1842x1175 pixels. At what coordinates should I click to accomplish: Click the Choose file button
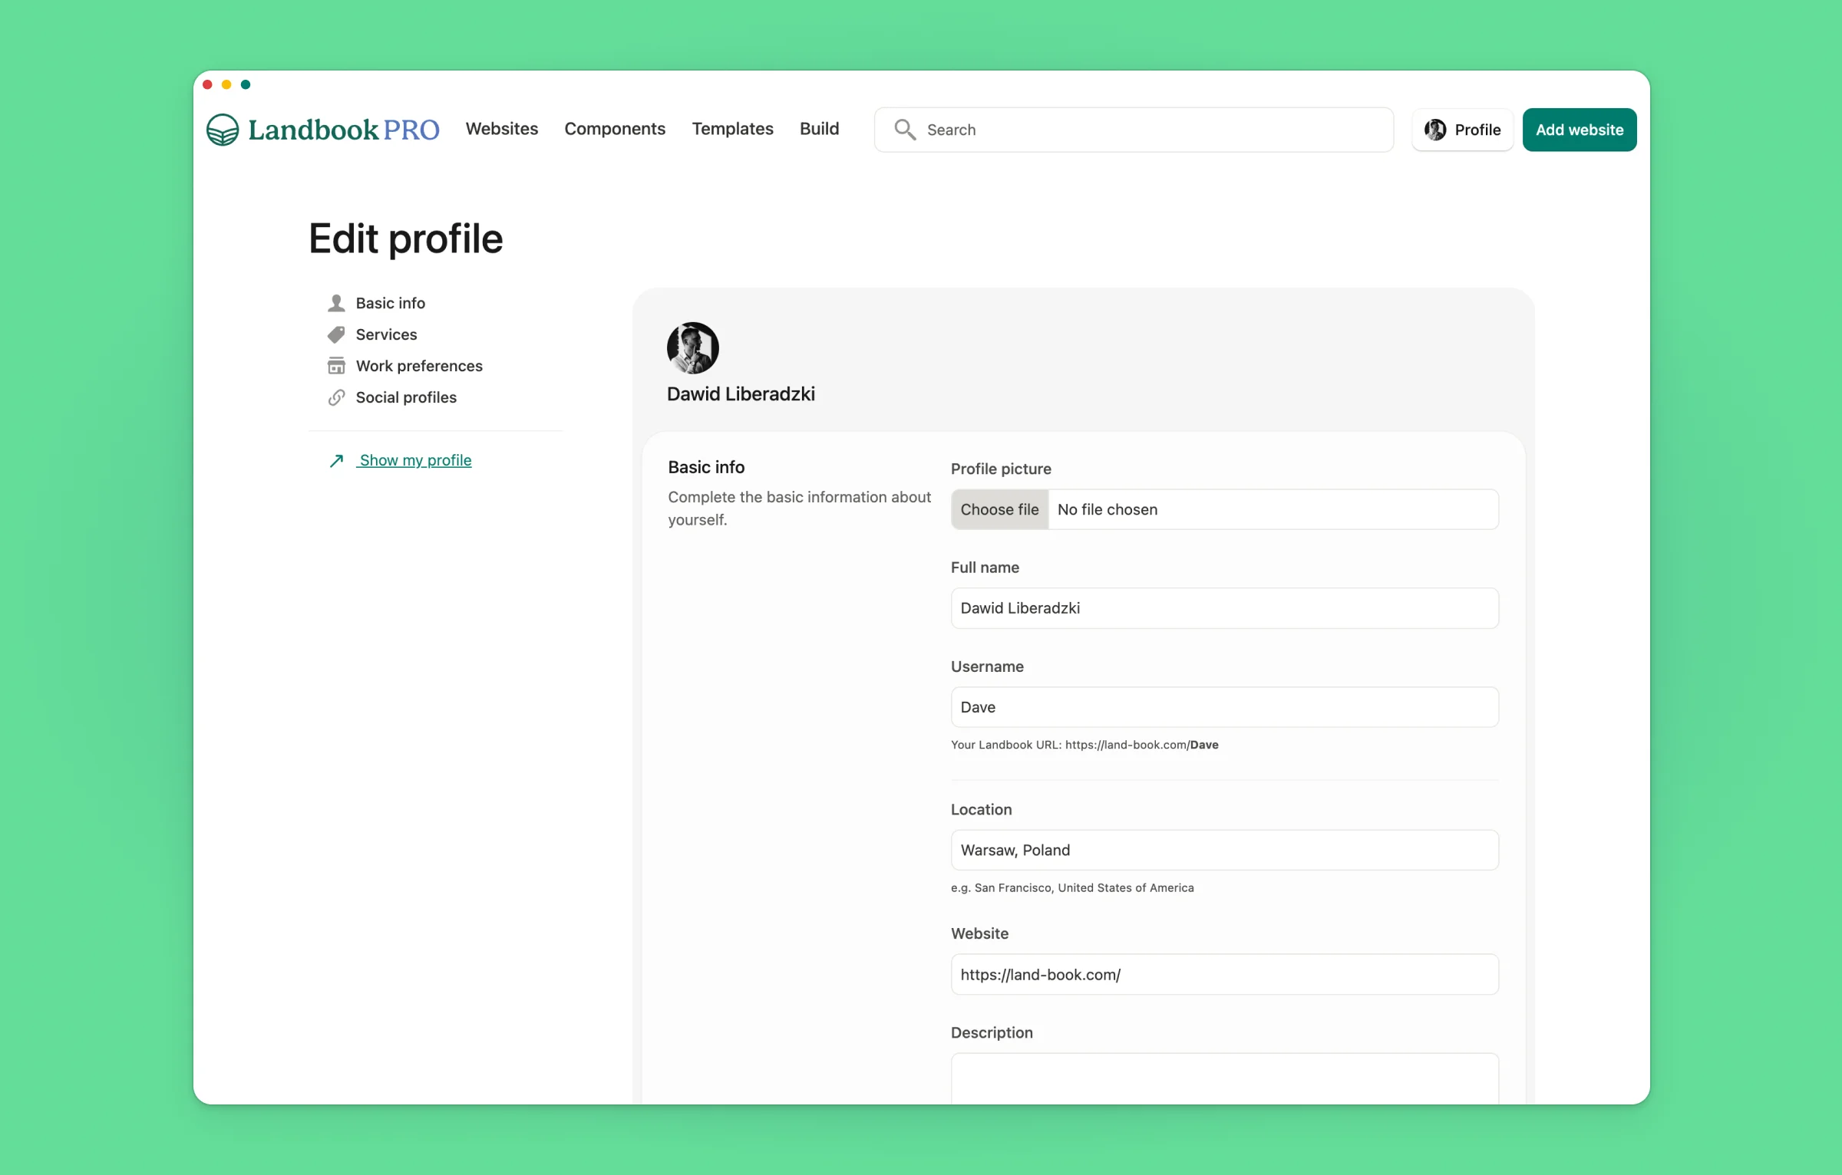[999, 509]
